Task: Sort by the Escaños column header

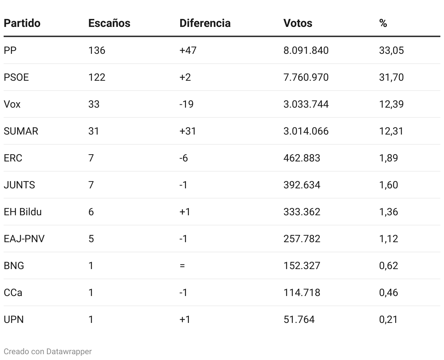Action: [x=109, y=23]
